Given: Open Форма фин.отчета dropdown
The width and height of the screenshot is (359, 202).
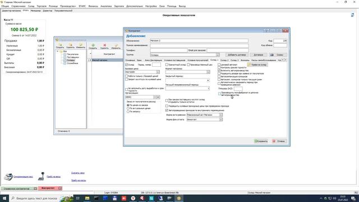Looking at the screenshot, I should [x=220, y=120].
